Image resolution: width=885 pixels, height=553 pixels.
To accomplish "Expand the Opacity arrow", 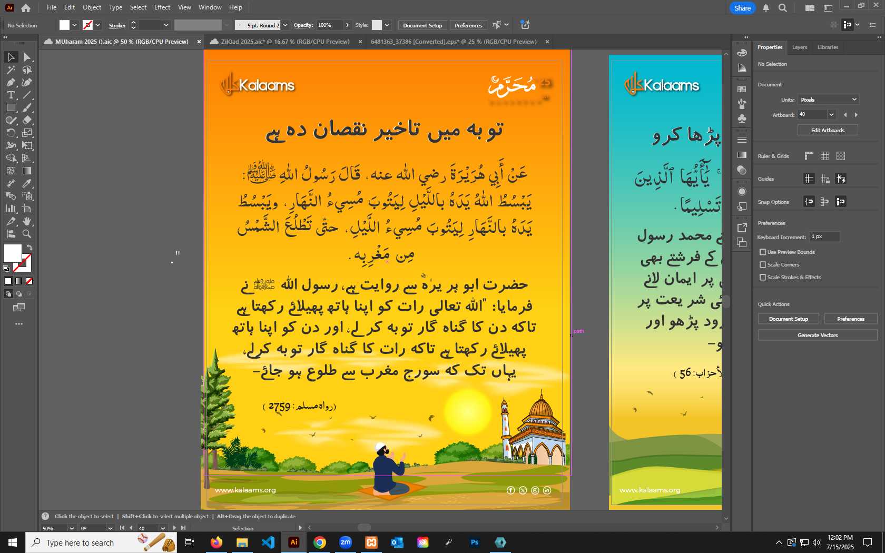I will point(347,25).
